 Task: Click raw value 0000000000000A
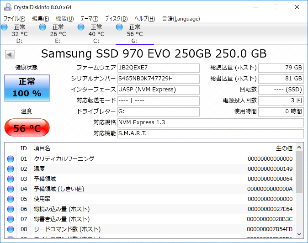(x=270, y=189)
